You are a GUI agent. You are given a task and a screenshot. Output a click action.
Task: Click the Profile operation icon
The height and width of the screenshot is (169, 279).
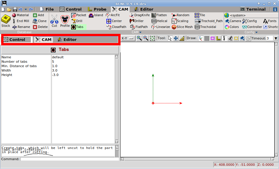tap(65, 21)
